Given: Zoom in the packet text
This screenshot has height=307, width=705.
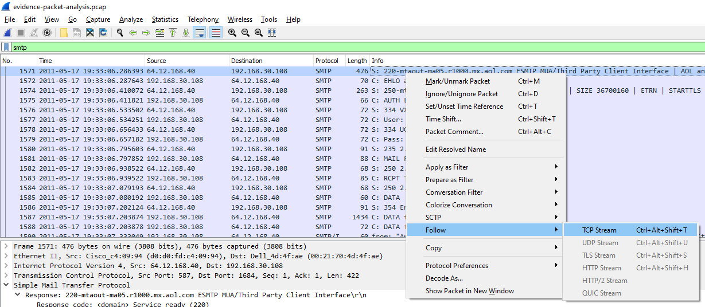Looking at the screenshot, I should pyautogui.click(x=232, y=33).
